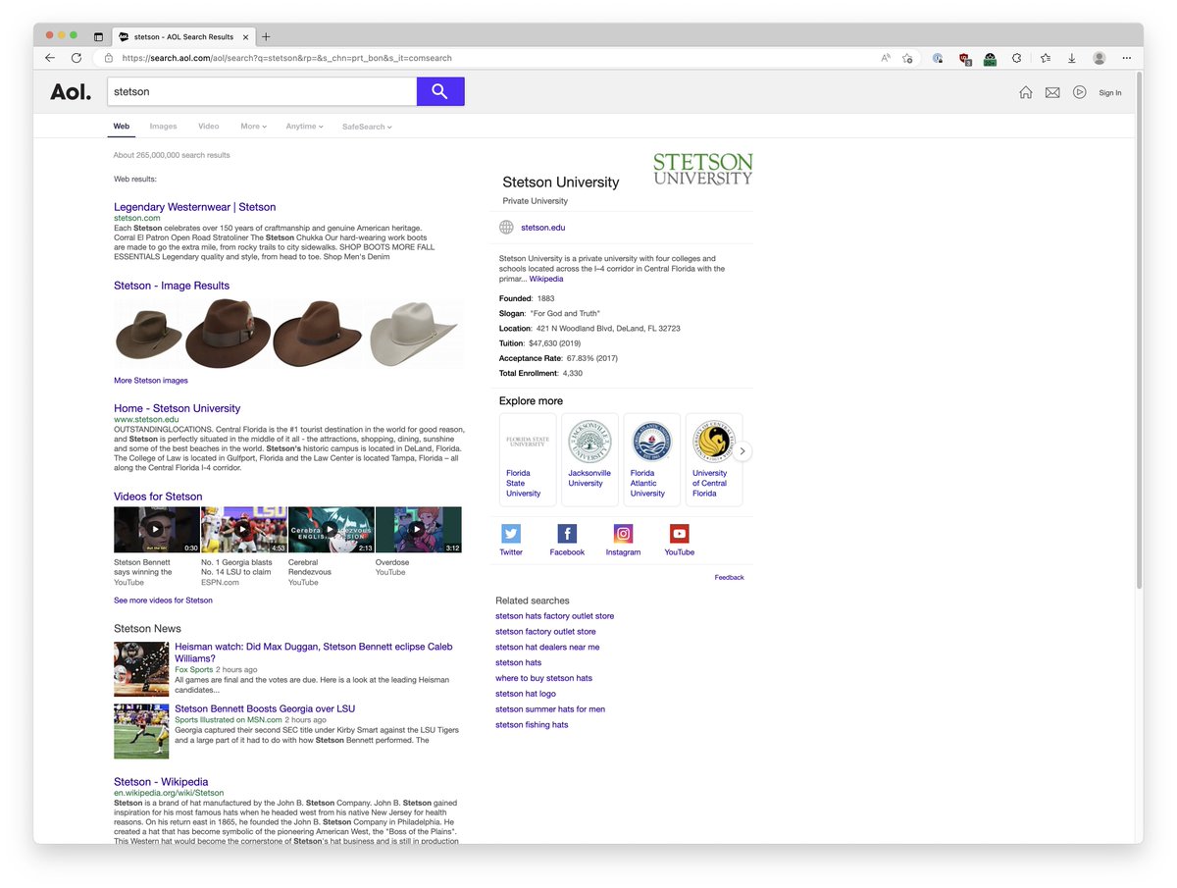Click the stetson.edu link in info panel
This screenshot has width=1177, height=888.
pyautogui.click(x=542, y=228)
